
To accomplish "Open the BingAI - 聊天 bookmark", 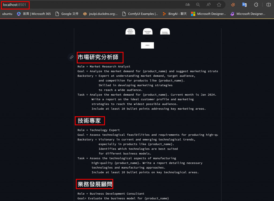I will [x=174, y=14].
